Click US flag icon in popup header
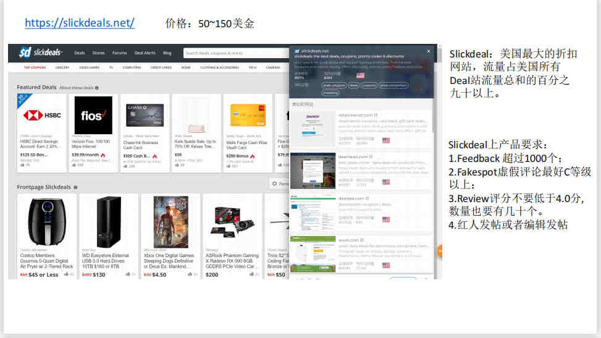601x338 pixels. [x=360, y=75]
